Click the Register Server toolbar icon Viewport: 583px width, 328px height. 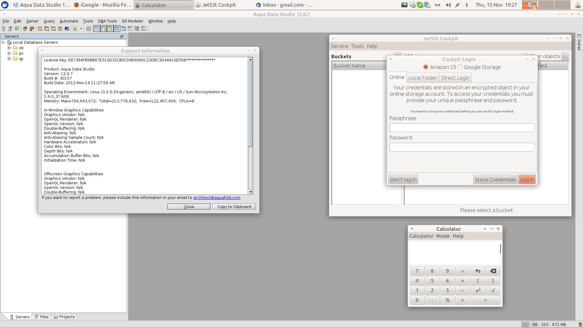[4, 29]
